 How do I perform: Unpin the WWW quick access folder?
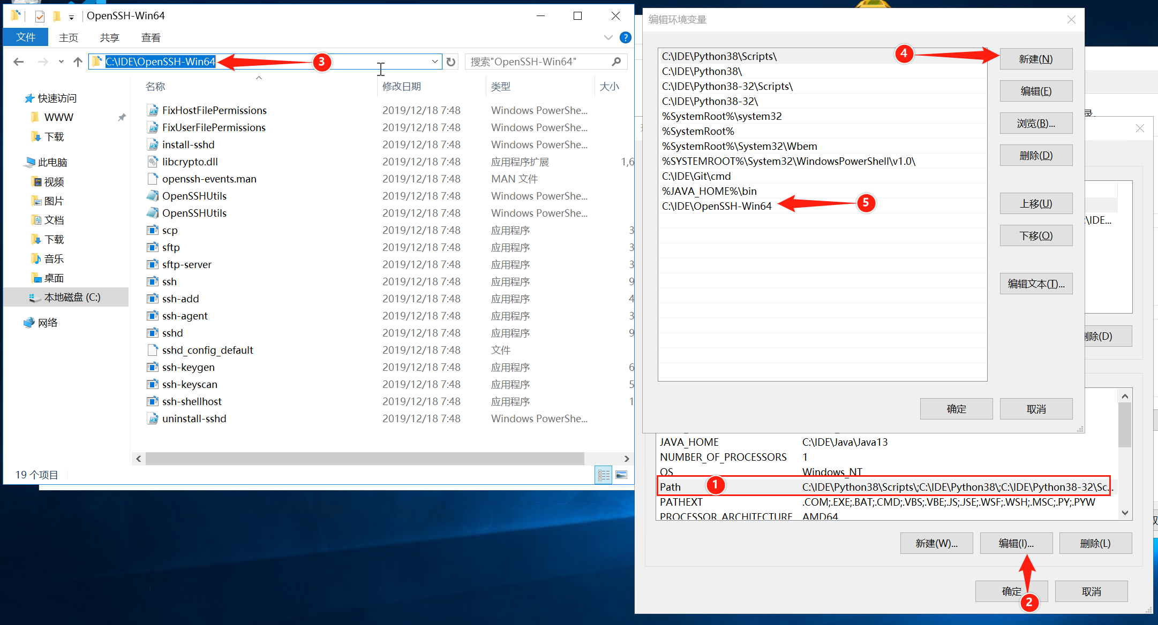point(122,117)
